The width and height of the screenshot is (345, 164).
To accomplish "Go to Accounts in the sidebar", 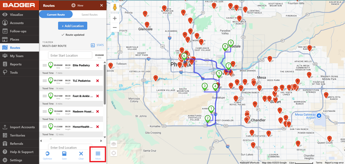I will [x=19, y=23].
